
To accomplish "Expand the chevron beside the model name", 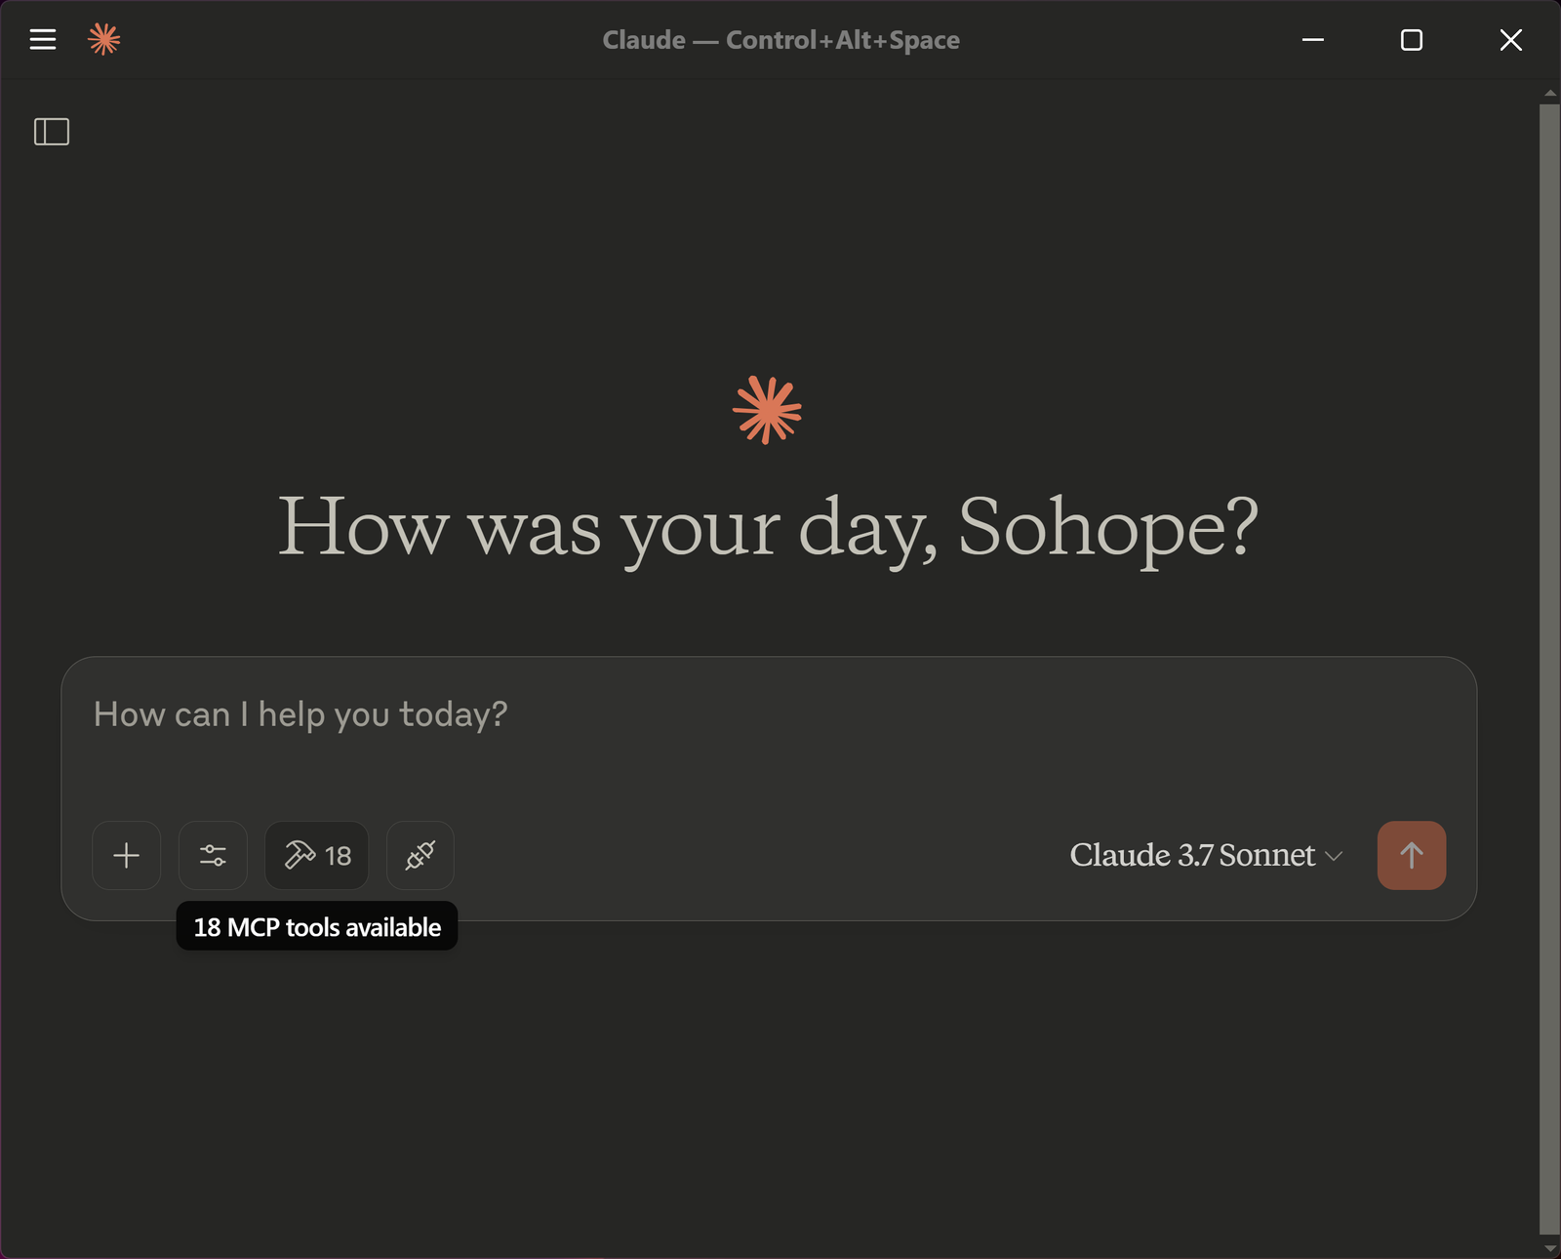I will pyautogui.click(x=1335, y=857).
